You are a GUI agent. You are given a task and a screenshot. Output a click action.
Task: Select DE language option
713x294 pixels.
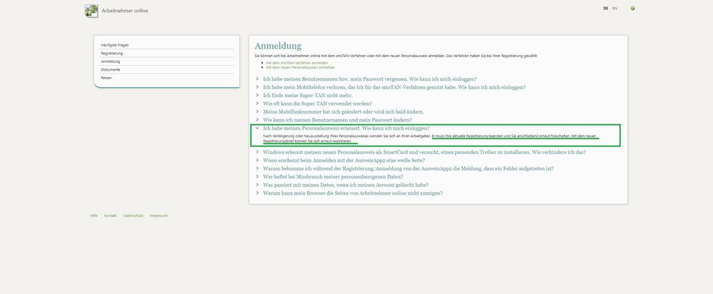tap(605, 9)
